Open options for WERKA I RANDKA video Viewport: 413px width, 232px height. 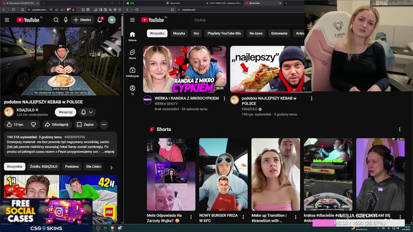(x=224, y=98)
